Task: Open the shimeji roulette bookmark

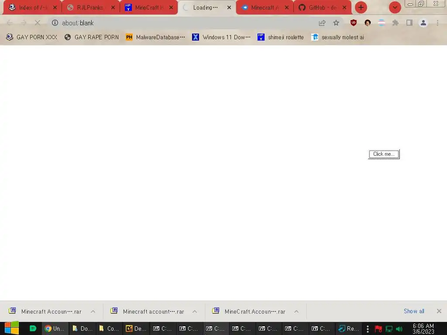Action: click(281, 37)
